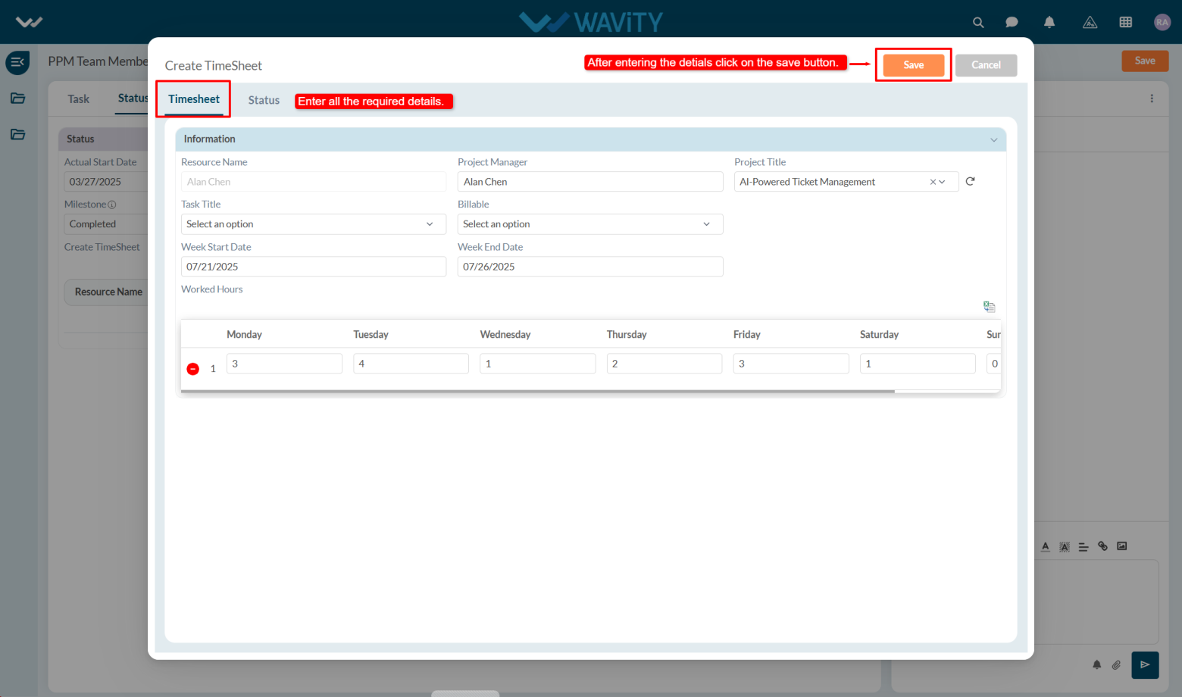Switch to the Timesheet tab
This screenshot has width=1182, height=697.
194,99
